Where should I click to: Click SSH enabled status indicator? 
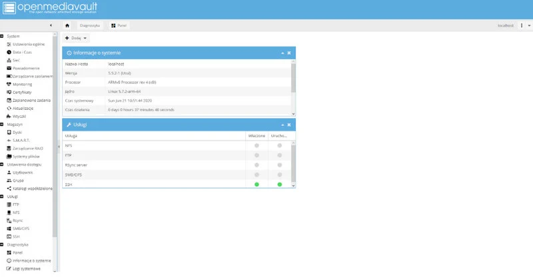pyautogui.click(x=257, y=184)
